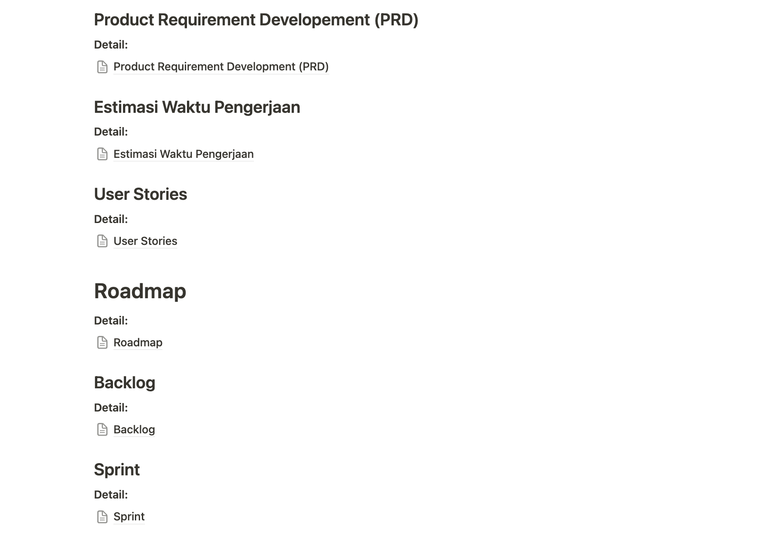
Task: Click the page icon beside Sprint link
Action: tap(102, 516)
